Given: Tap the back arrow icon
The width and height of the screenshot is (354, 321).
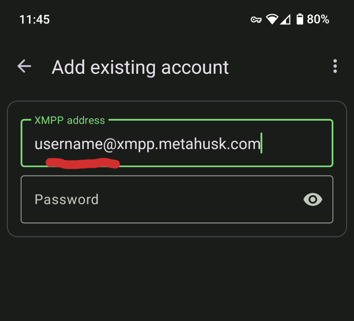Looking at the screenshot, I should (x=24, y=66).
